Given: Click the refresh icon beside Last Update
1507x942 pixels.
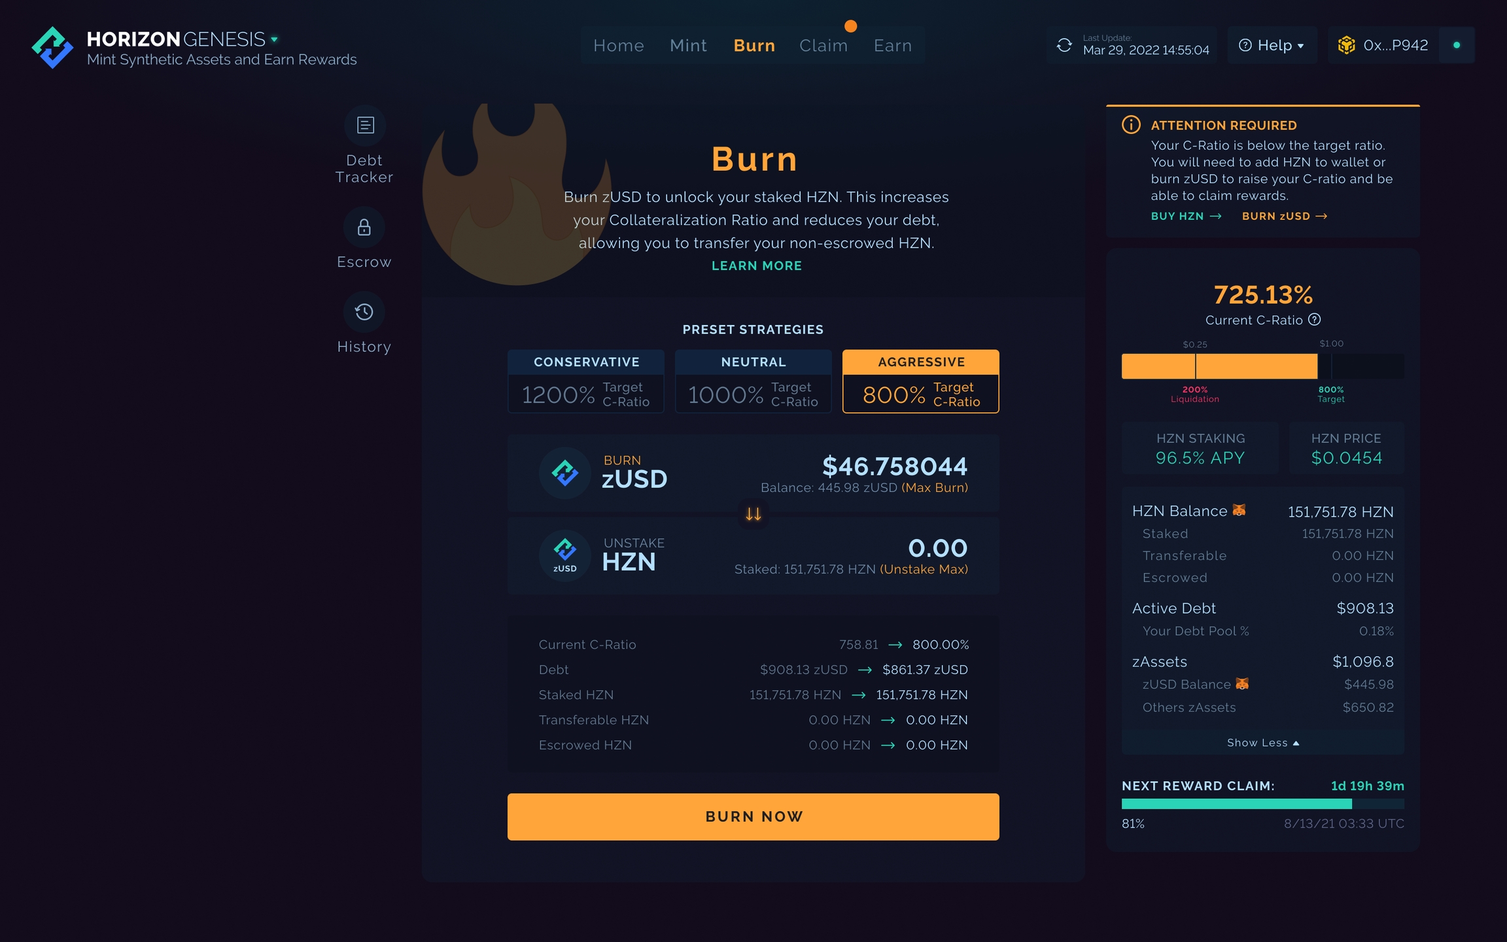Looking at the screenshot, I should (x=1064, y=45).
